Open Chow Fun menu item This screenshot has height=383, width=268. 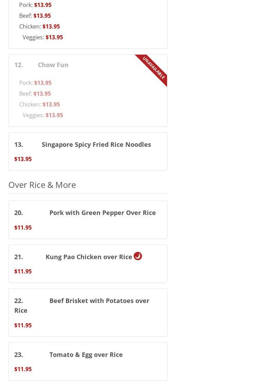point(53,65)
